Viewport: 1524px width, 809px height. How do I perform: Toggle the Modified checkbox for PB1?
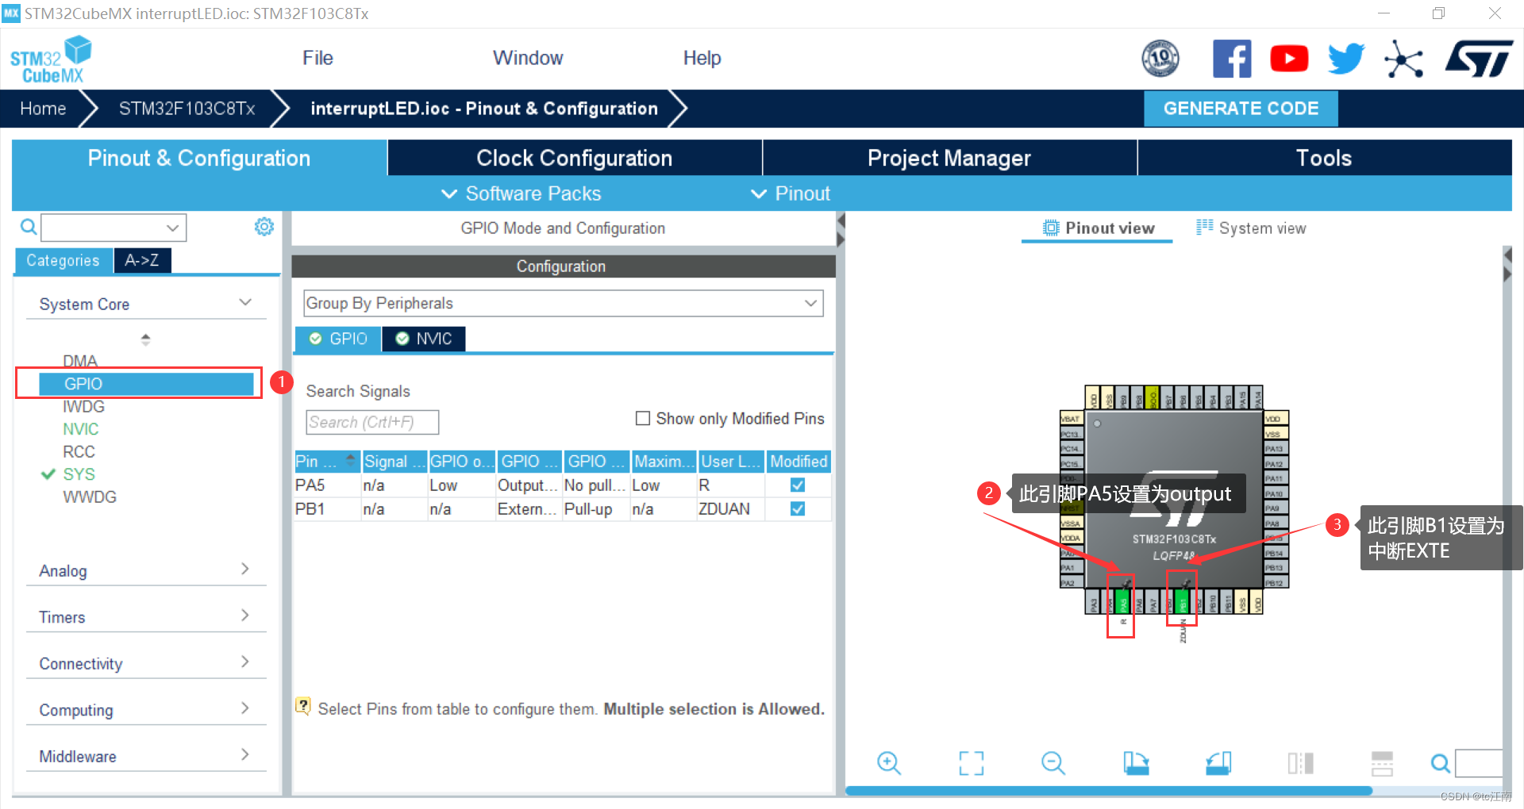(798, 508)
